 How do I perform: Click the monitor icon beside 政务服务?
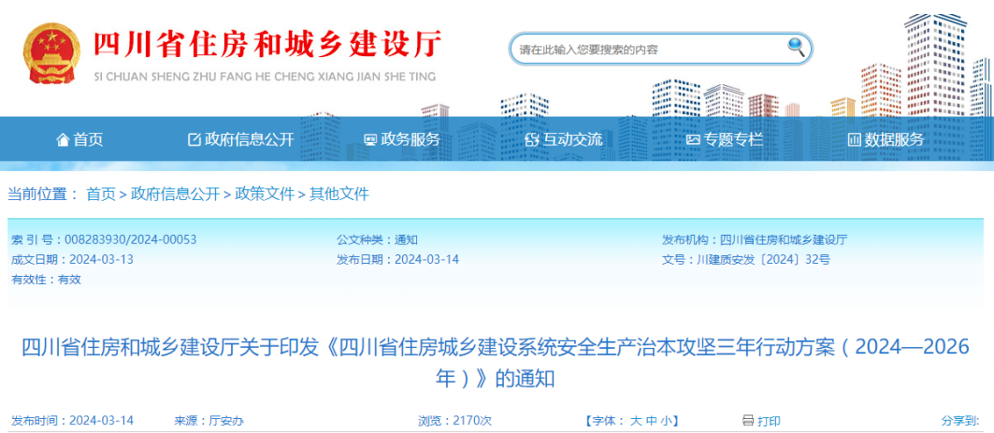point(370,139)
